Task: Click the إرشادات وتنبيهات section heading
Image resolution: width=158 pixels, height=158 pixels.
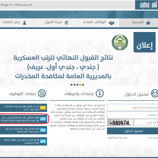Action: 79,93
